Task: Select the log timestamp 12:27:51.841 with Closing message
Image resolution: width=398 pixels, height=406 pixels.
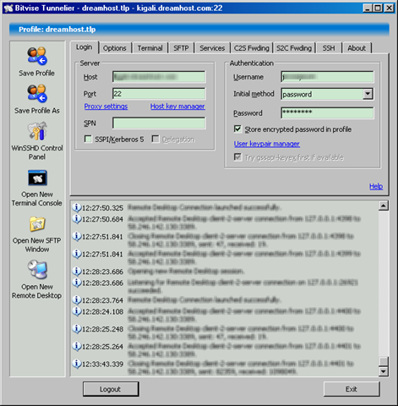Action: (102, 237)
